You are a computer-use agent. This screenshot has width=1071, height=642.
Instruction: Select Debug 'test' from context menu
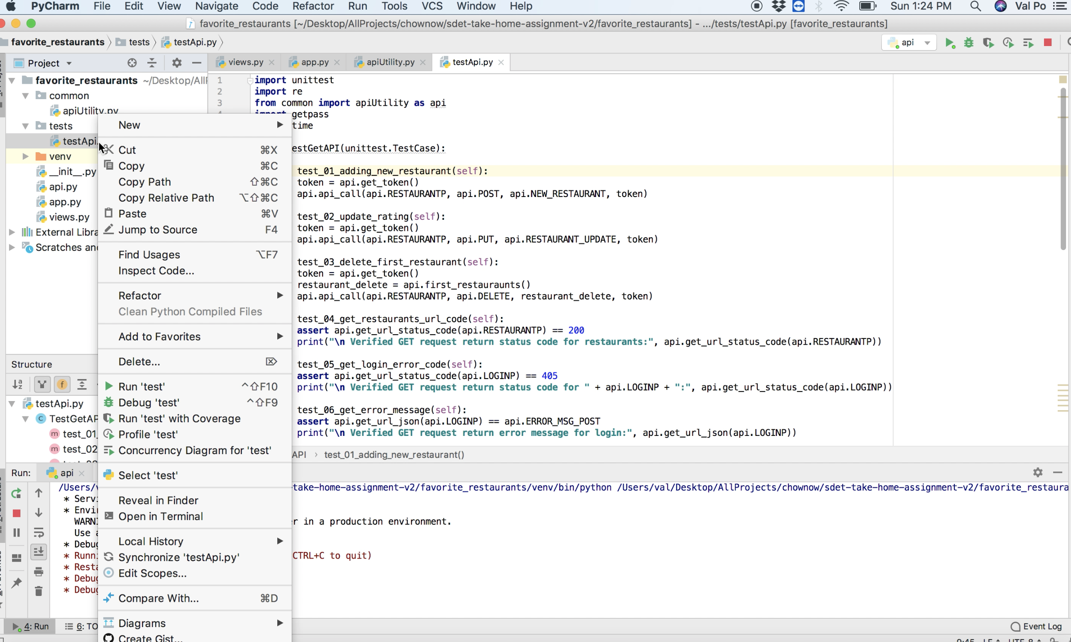149,402
